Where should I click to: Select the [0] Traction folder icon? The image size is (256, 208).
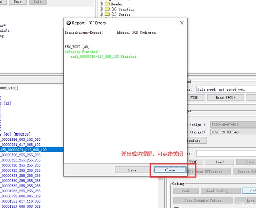107,9
